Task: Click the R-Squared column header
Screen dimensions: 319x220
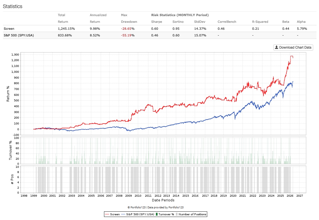Action: [x=260, y=22]
